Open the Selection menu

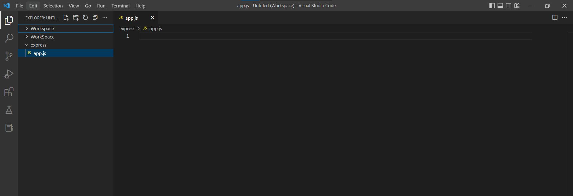(x=53, y=6)
